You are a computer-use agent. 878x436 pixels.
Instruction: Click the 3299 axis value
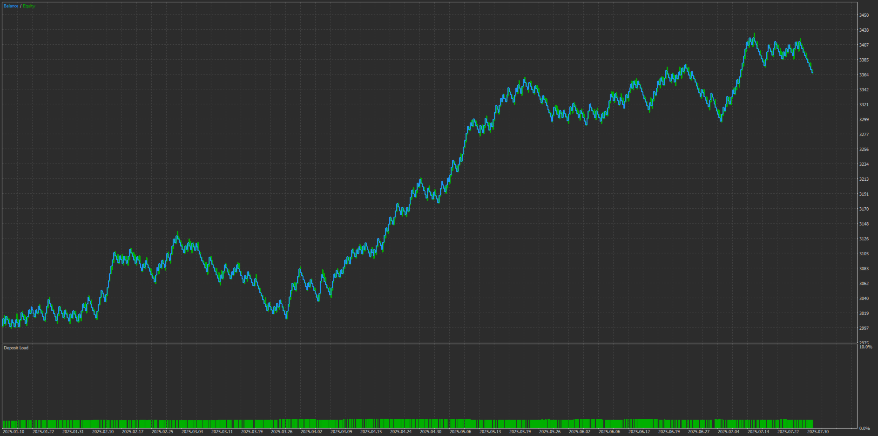tap(864, 120)
